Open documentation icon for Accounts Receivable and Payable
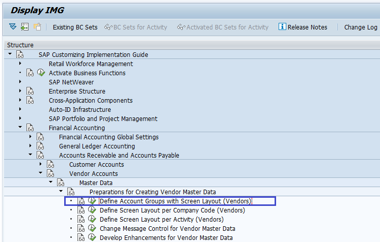The height and width of the screenshot is (242, 380). [x=40, y=155]
